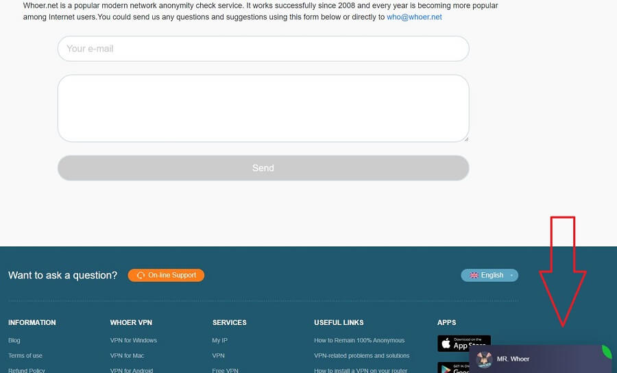The width and height of the screenshot is (617, 373).
Task: Open Free VPN link
Action: (x=225, y=370)
